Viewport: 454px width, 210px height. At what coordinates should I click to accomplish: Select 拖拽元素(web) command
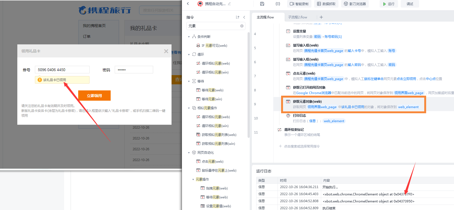[x=217, y=188]
